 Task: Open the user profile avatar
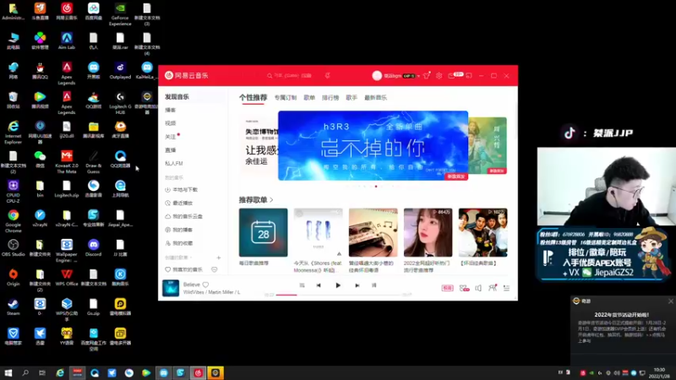click(x=377, y=75)
